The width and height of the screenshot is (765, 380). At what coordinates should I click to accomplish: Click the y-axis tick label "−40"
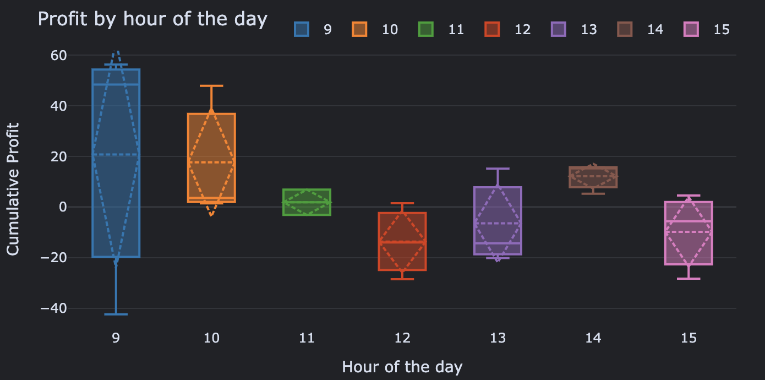(53, 308)
